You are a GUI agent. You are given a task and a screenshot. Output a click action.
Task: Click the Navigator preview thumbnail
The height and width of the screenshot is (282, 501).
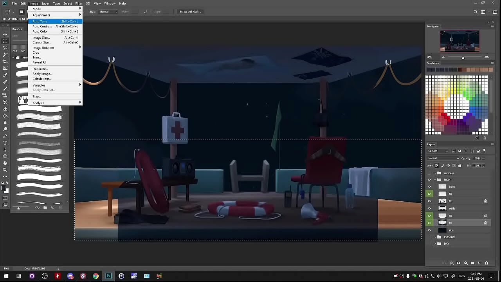(460, 41)
